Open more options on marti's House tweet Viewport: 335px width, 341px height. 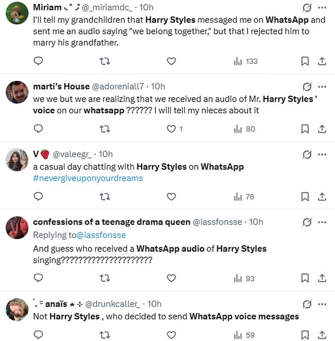[x=322, y=87]
